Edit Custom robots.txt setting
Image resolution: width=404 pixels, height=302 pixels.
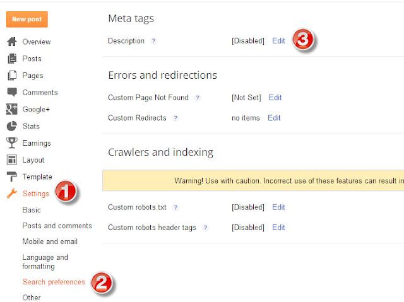[x=278, y=207]
